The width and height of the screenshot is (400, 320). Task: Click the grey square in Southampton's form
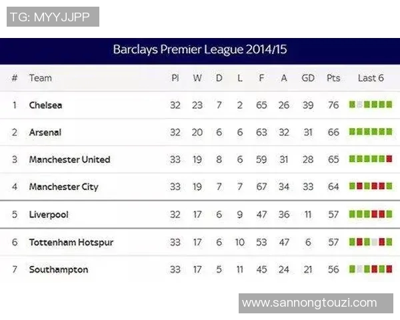(x=360, y=269)
